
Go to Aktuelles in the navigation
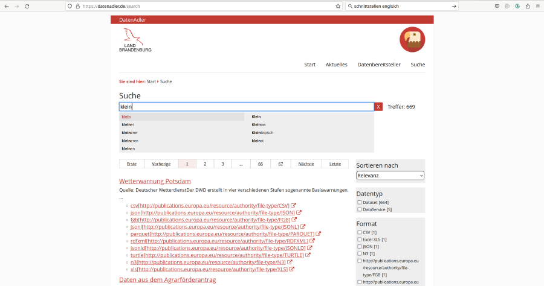[x=336, y=65]
